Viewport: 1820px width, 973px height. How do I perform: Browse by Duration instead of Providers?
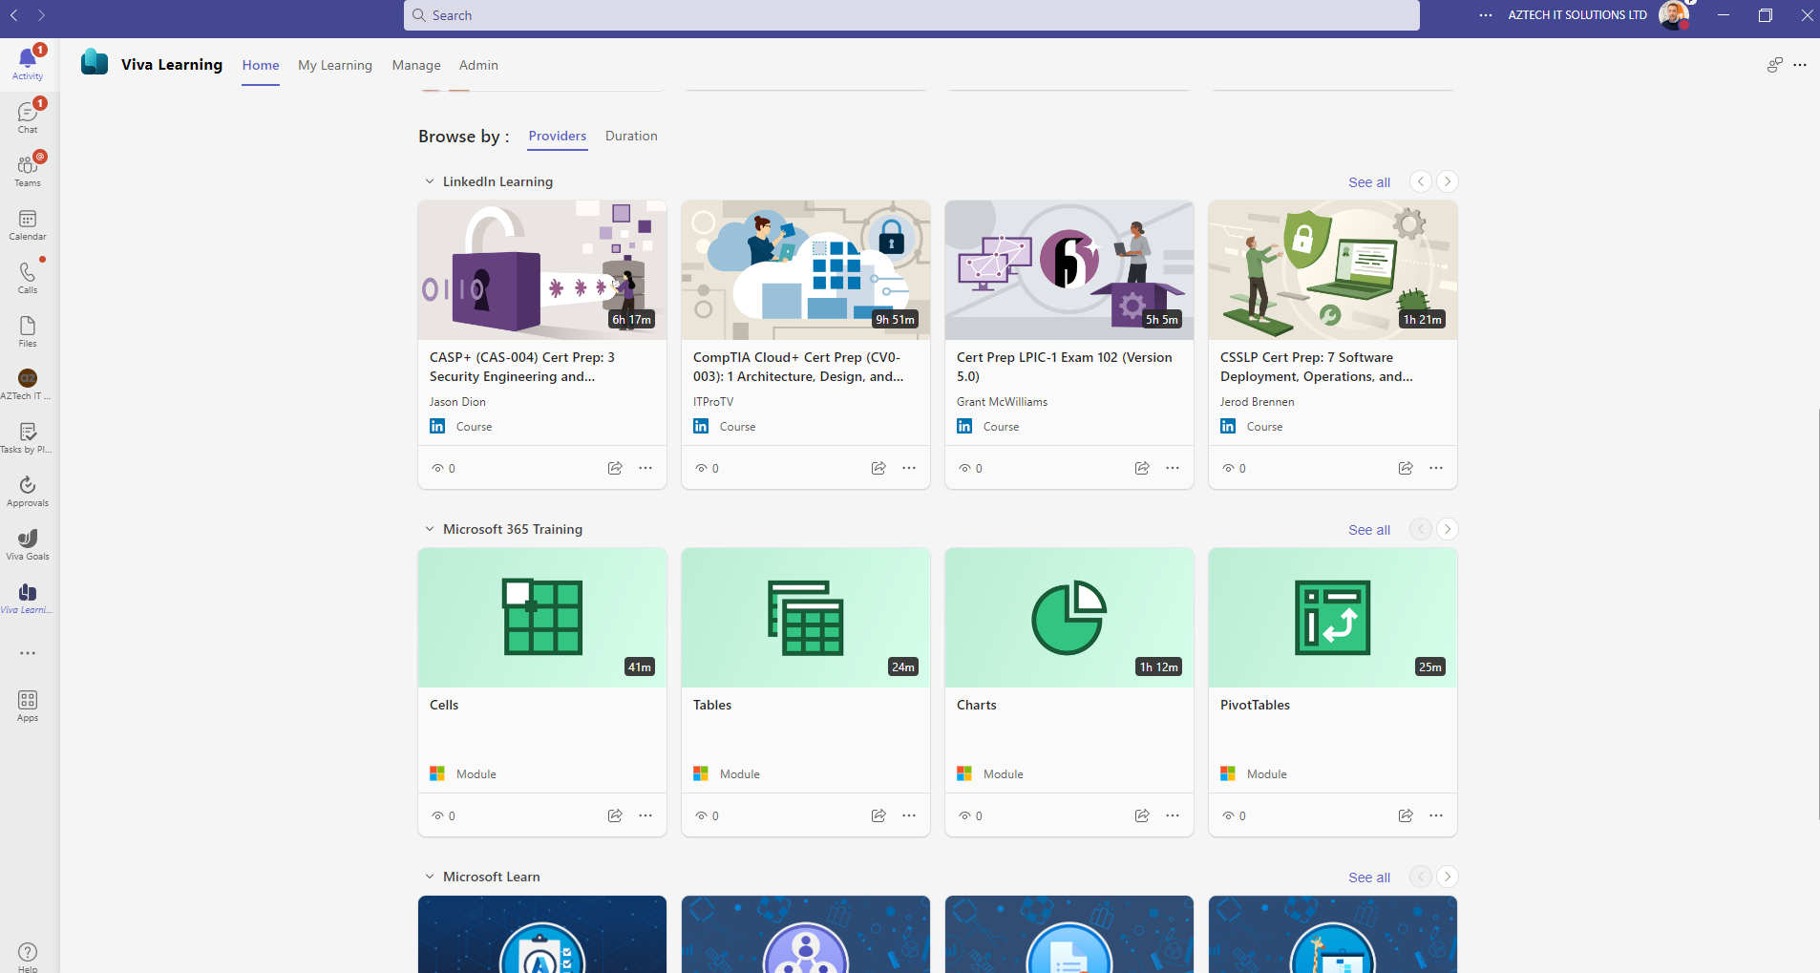coord(630,136)
